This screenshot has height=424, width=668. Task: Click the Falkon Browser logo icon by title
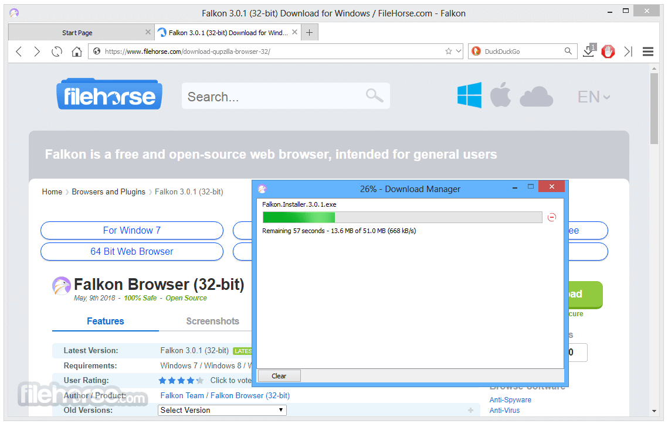point(62,286)
